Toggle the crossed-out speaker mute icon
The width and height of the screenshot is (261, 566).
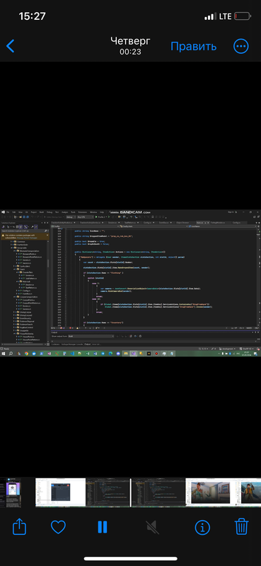point(152,527)
